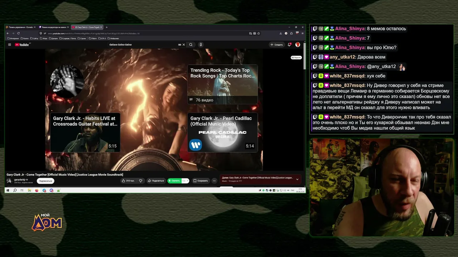This screenshot has height=257, width=458.
Task: Open the 'Книги' bookmarks folder
Action: pyautogui.click(x=25, y=38)
